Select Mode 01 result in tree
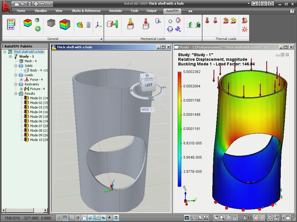The height and width of the screenshot is (222, 297). point(36,98)
